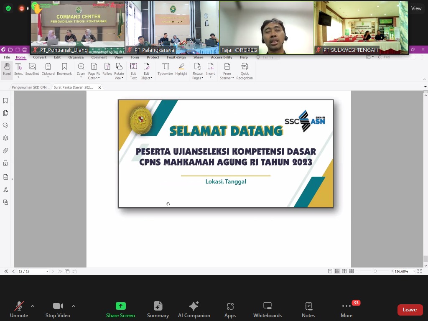Screen dimensions: 428x321
Task: Click More in the Zoom toolbar
Action: click(346, 310)
